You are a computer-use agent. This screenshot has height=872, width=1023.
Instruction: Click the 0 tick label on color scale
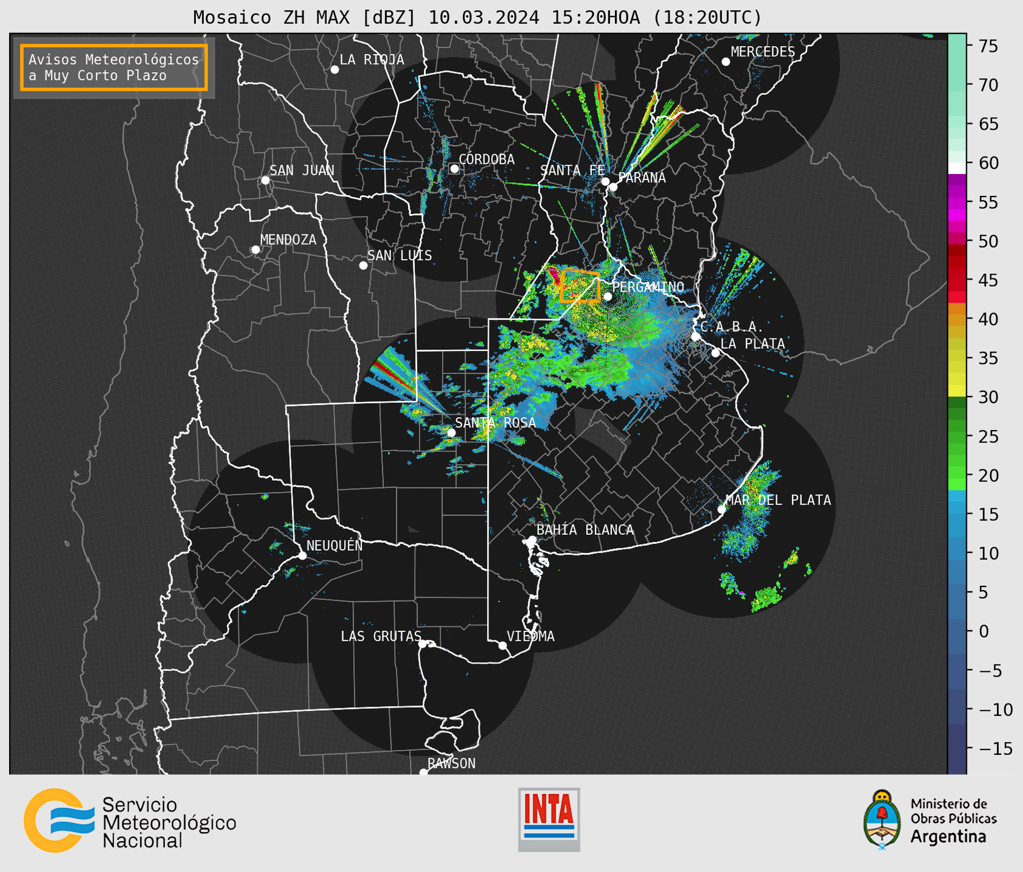click(x=983, y=631)
